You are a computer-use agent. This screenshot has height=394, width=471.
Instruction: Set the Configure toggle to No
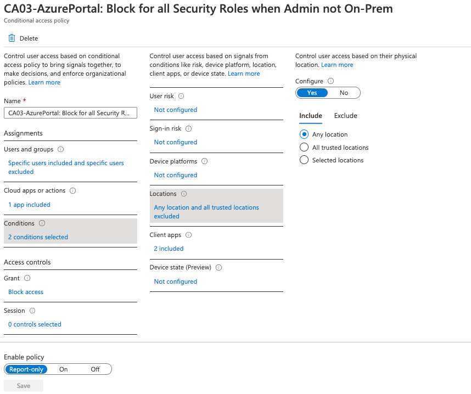pos(344,93)
